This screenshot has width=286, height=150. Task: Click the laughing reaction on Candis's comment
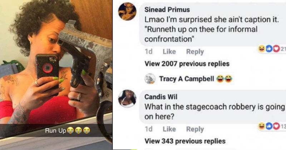tap(262, 126)
